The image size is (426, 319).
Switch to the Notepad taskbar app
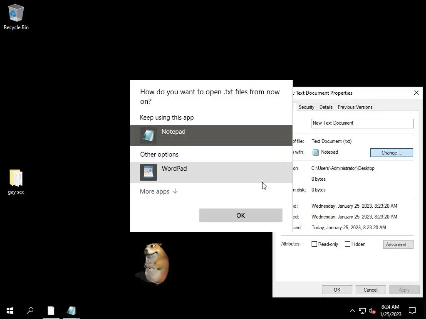[72, 311]
